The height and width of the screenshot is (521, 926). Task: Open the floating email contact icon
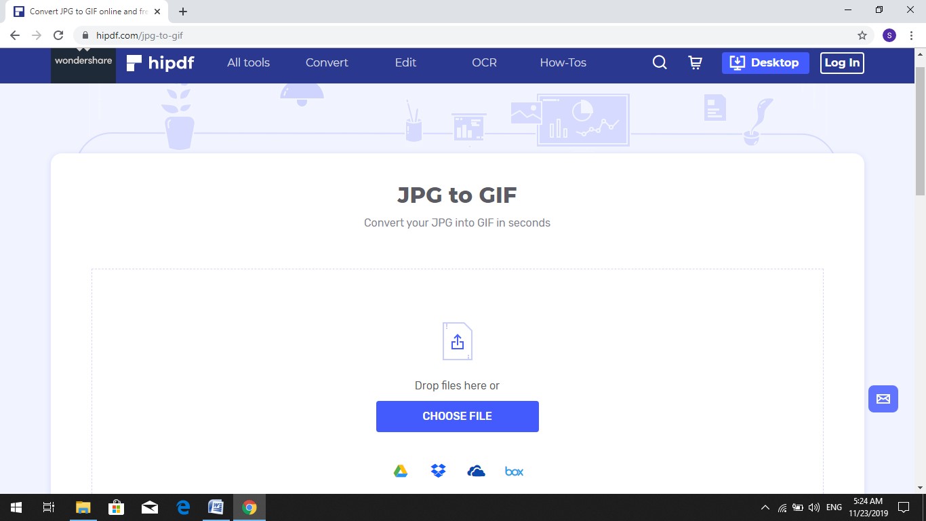[x=883, y=399]
